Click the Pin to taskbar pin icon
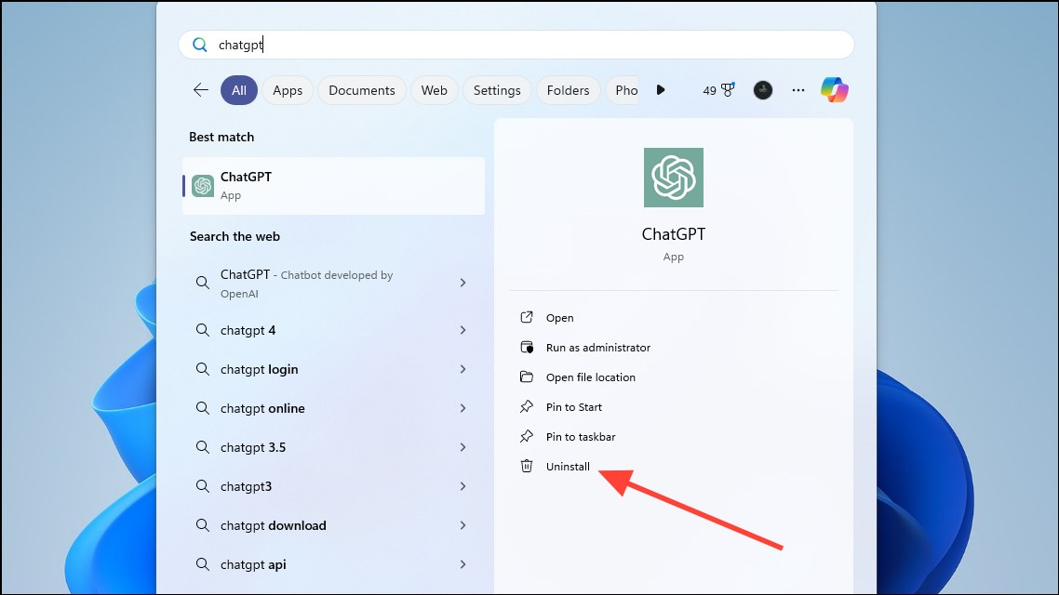Viewport: 1059px width, 595px height. coord(527,436)
